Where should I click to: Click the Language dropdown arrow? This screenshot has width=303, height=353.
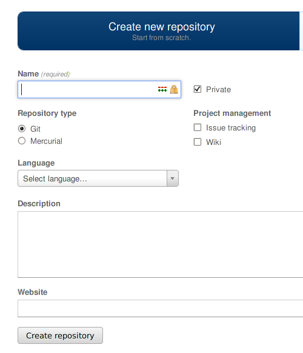click(173, 178)
